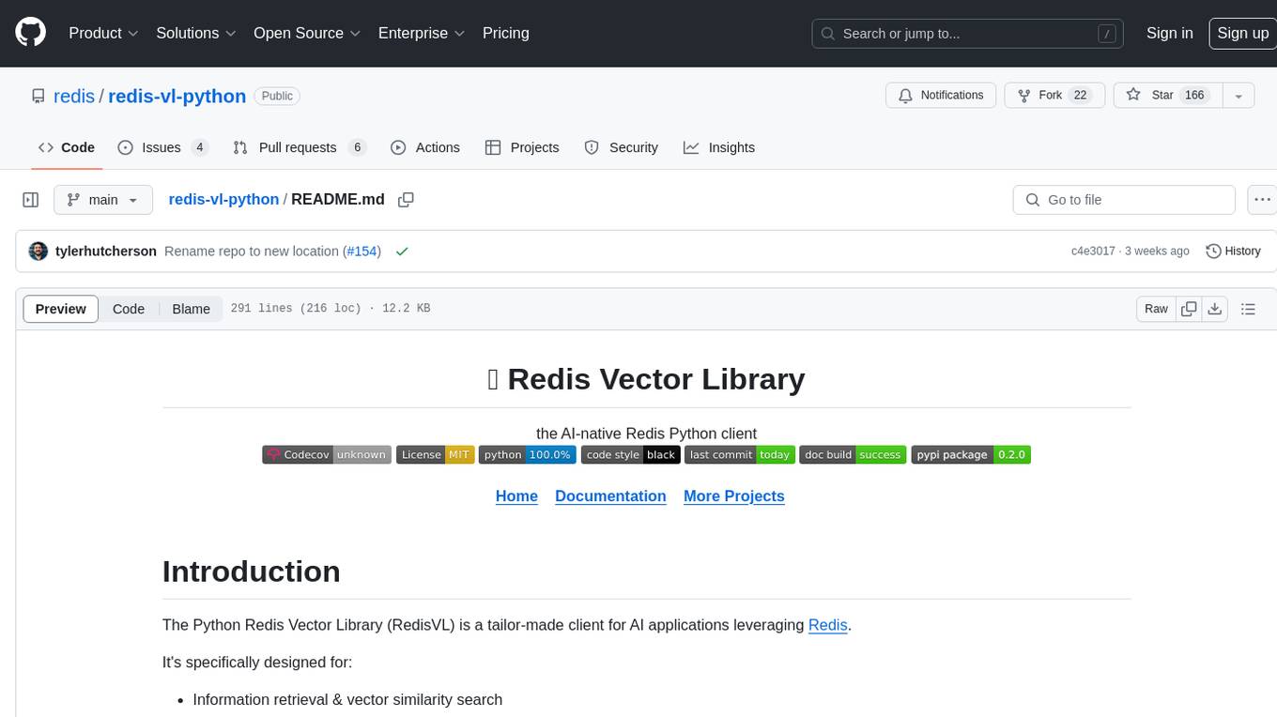Viewport: 1277px width, 717px height.
Task: Fork the repository
Action: tap(1054, 96)
